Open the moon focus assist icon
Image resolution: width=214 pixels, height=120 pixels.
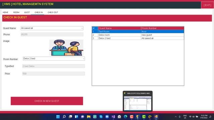click(x=210, y=117)
